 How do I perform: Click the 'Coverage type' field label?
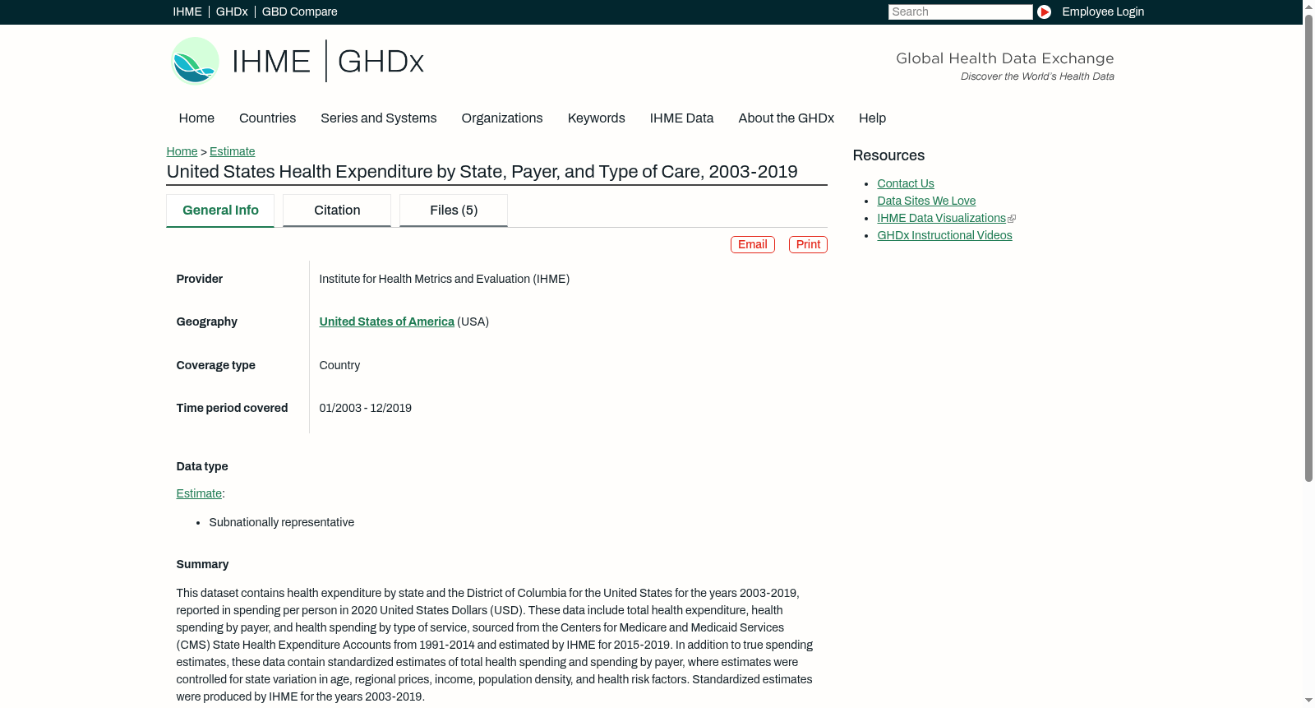pyautogui.click(x=216, y=365)
